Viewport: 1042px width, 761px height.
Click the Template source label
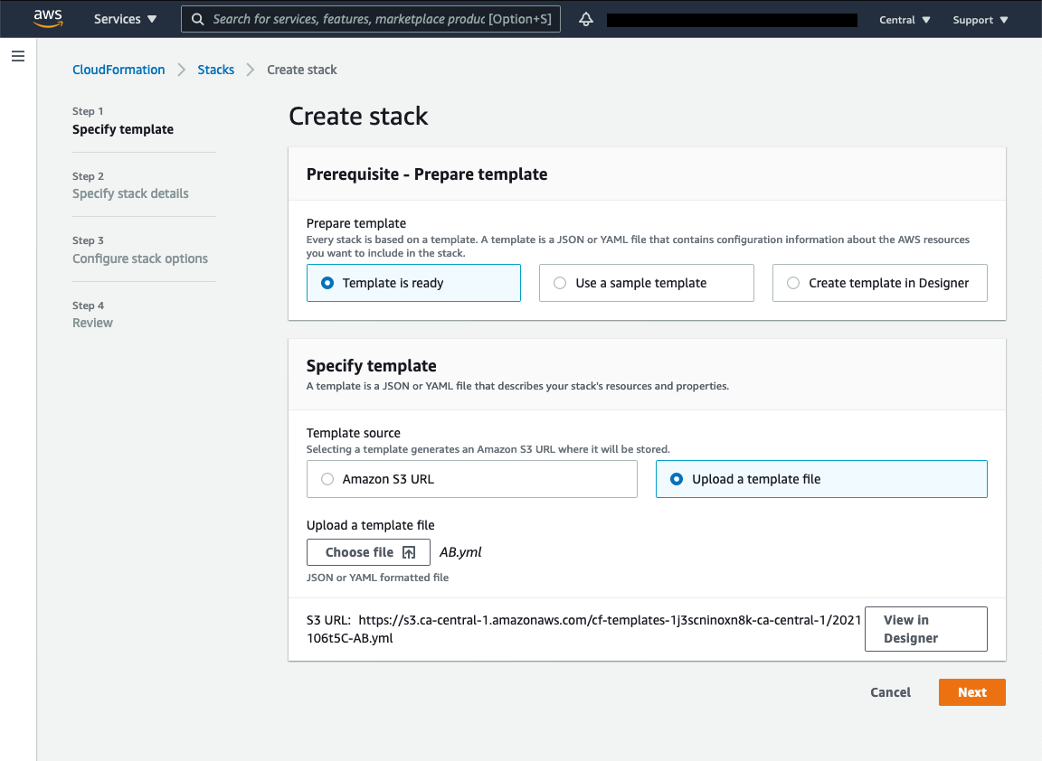click(x=354, y=433)
